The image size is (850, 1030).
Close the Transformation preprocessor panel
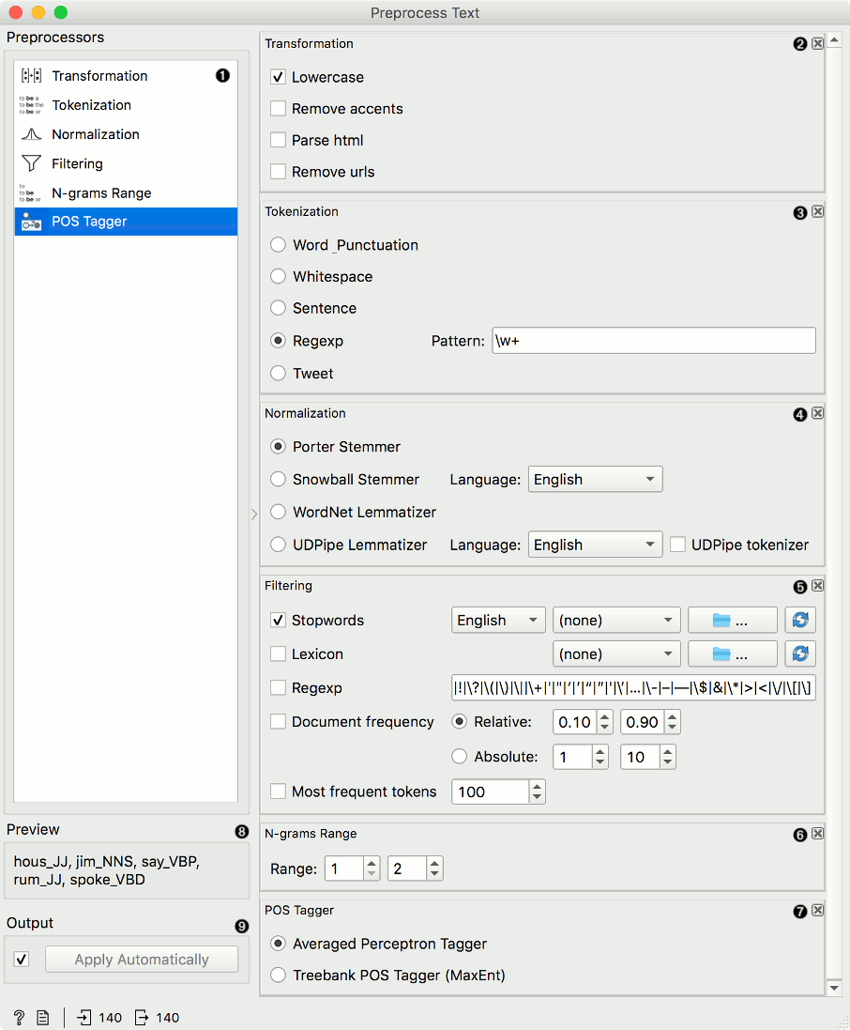click(817, 44)
